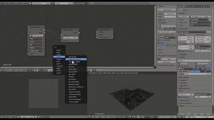Click the Audio button in the Render panel
This screenshot has height=120, width=214.
tap(205, 17)
